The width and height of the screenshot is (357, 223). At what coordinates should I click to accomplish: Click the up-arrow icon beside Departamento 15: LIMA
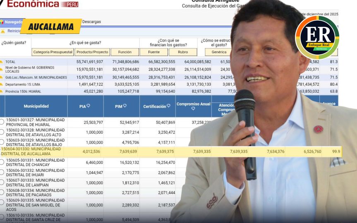click(2, 84)
